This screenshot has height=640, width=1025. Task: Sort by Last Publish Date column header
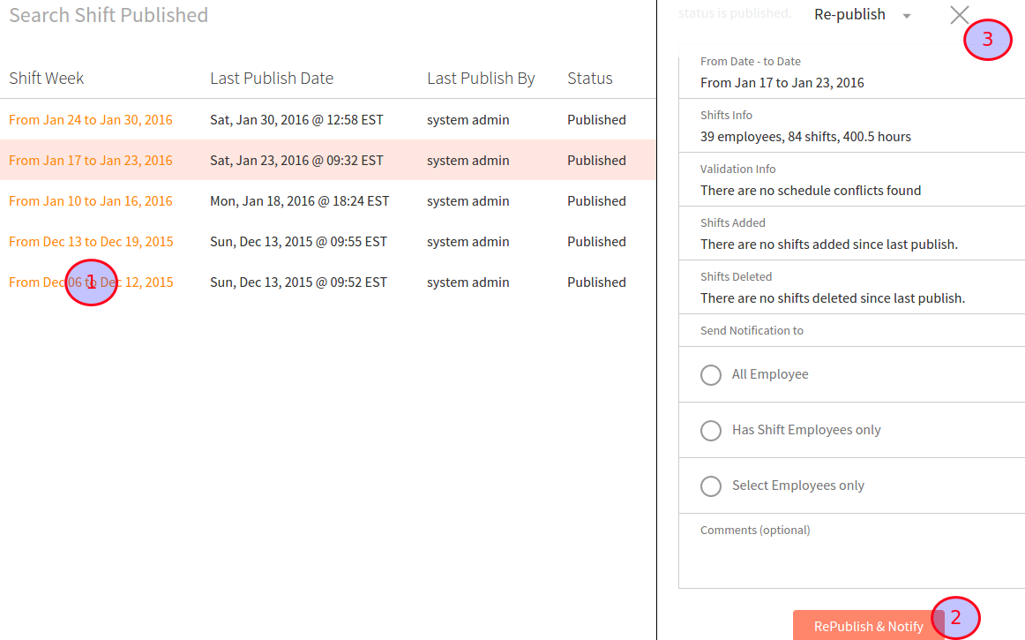[272, 79]
